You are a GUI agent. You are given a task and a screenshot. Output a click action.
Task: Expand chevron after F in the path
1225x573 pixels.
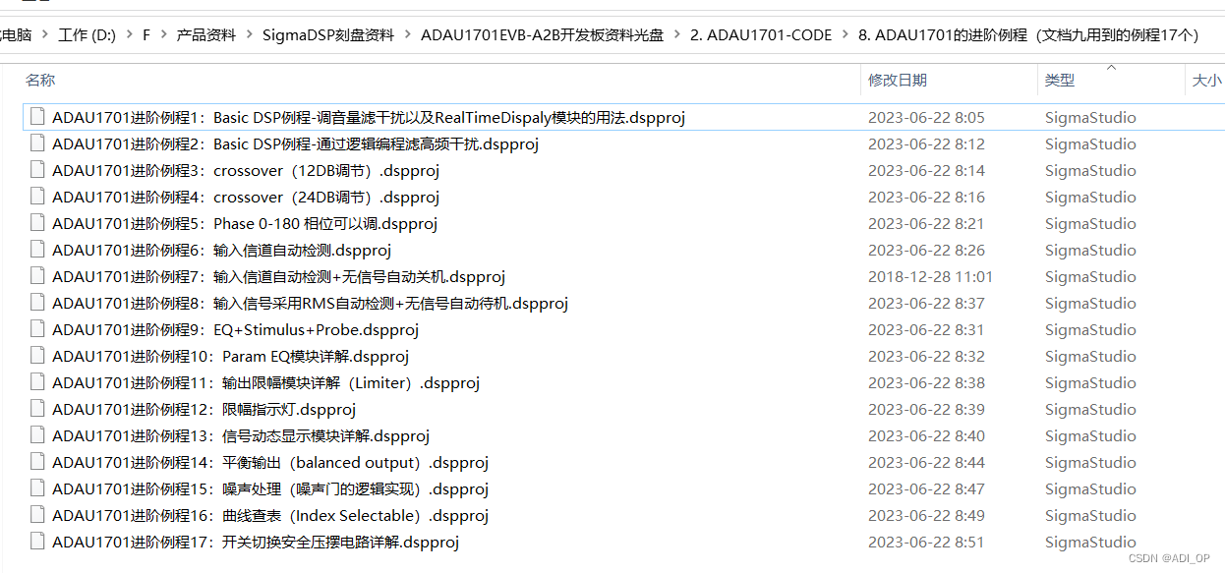point(164,34)
